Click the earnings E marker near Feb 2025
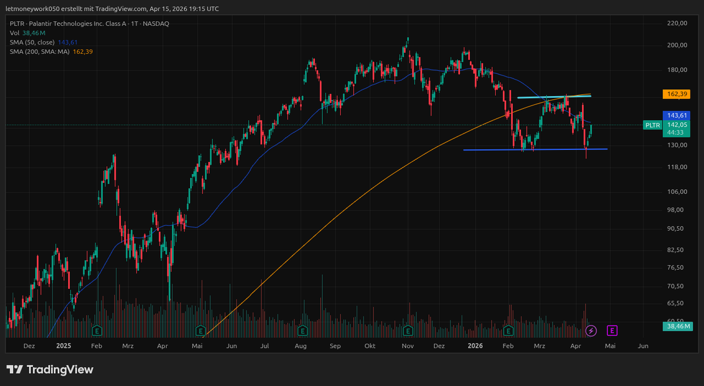 point(97,331)
